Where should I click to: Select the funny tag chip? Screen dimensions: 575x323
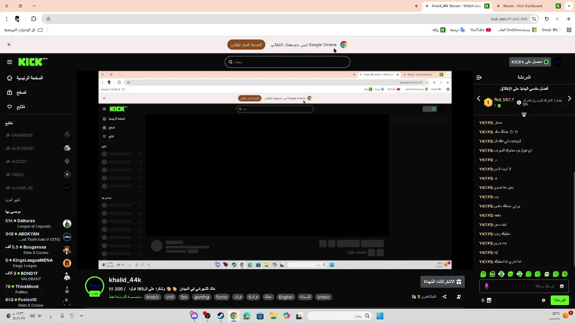pos(221,297)
